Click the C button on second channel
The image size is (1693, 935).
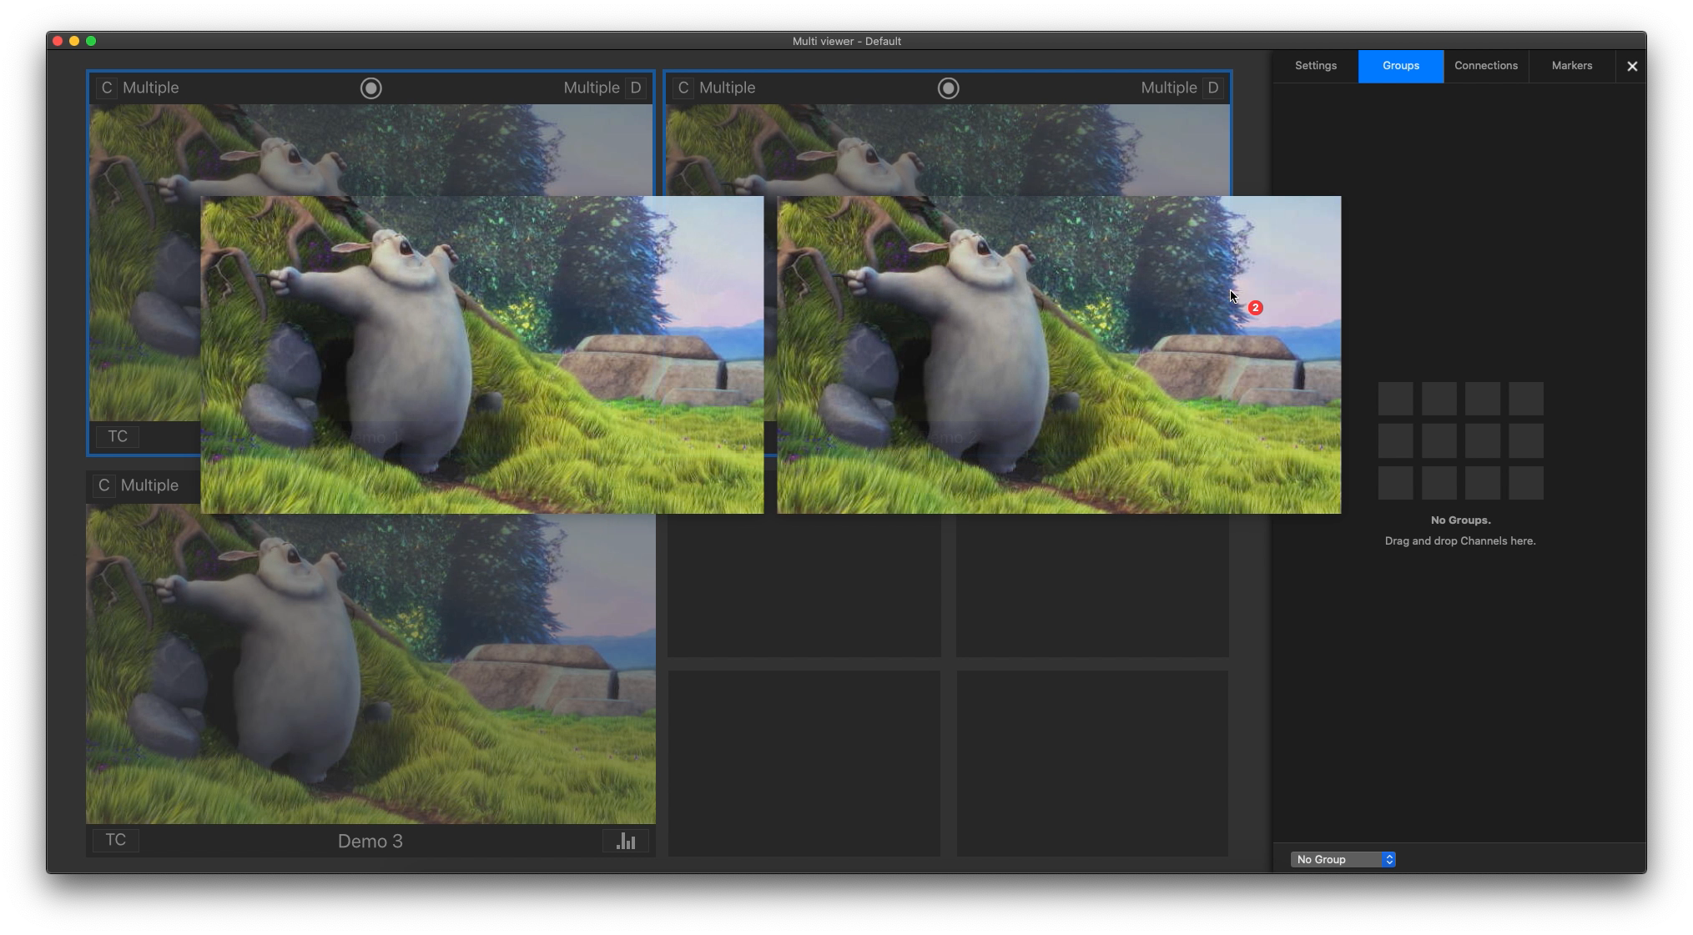click(683, 88)
